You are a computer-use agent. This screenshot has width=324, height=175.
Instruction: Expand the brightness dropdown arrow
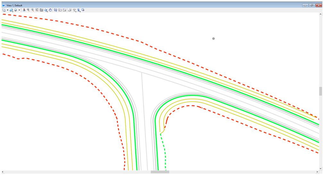coord(19,10)
